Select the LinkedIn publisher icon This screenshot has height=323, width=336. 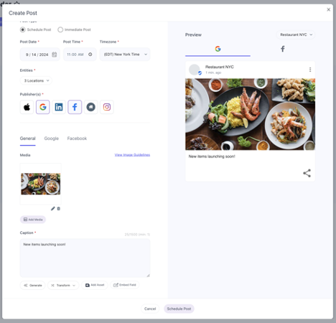coord(59,107)
